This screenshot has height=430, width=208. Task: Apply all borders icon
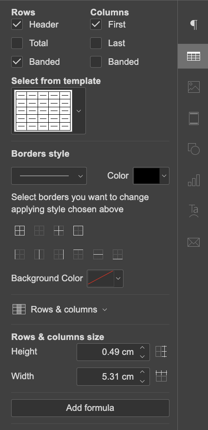tap(19, 231)
